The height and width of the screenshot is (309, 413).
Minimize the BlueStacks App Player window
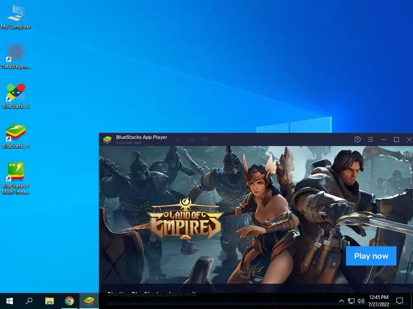(383, 140)
